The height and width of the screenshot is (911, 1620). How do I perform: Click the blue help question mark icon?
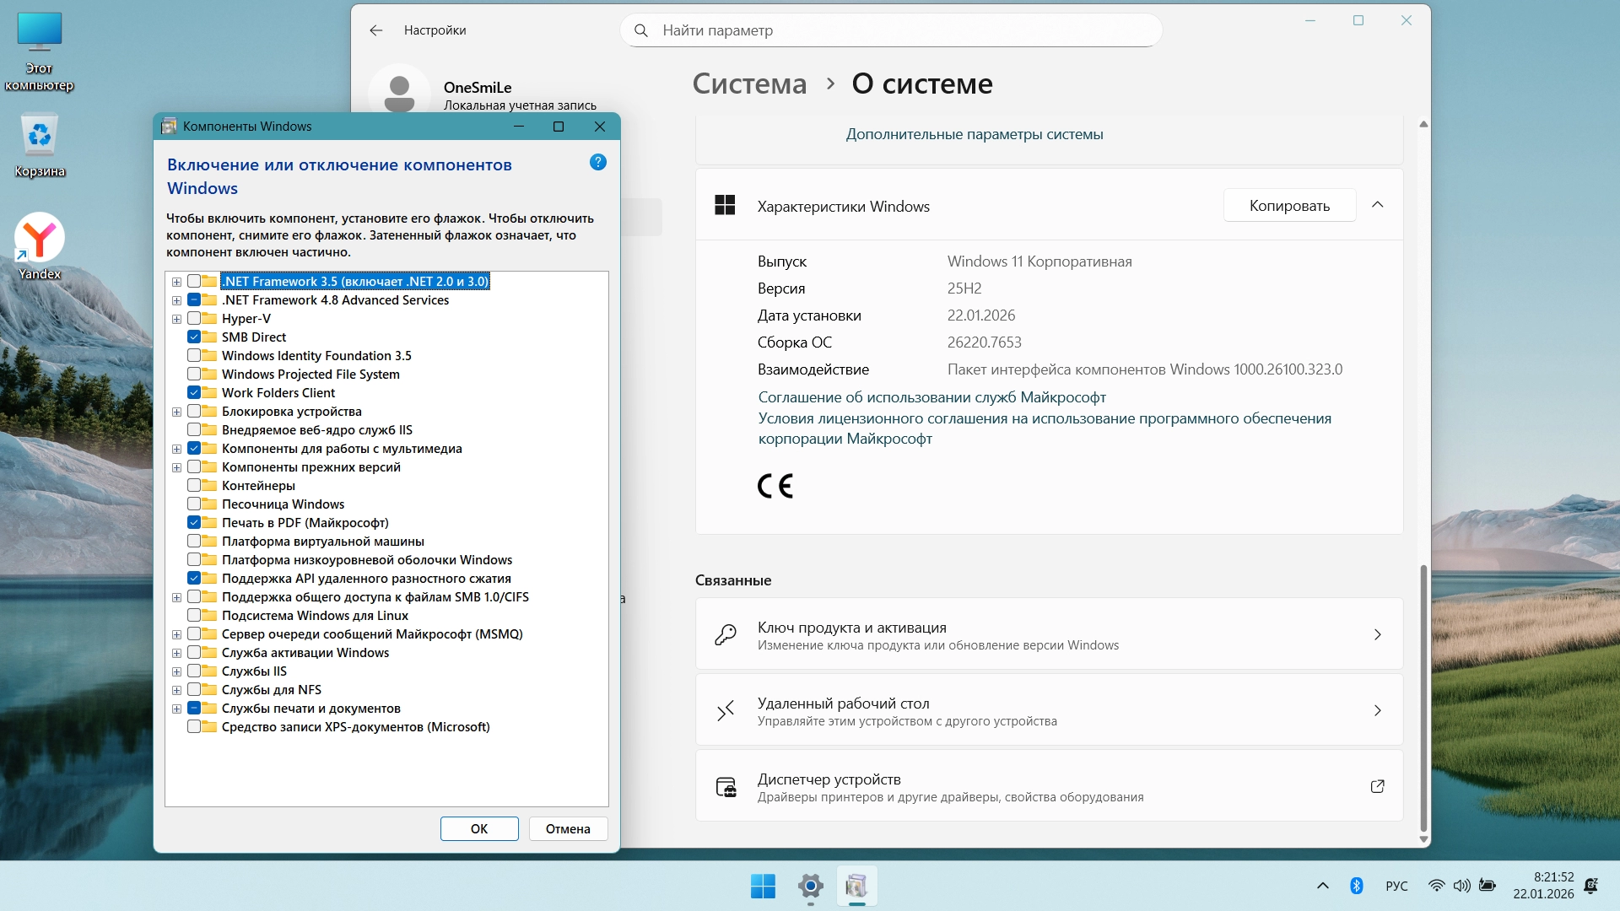[x=597, y=162]
